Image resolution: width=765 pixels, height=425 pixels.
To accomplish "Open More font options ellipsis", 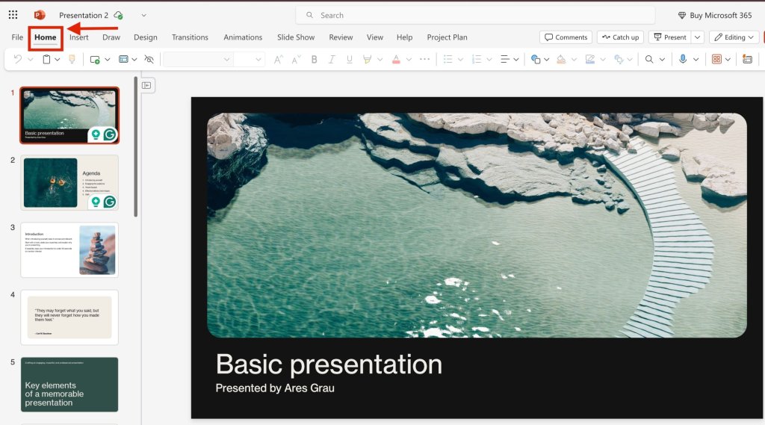I will 424,59.
